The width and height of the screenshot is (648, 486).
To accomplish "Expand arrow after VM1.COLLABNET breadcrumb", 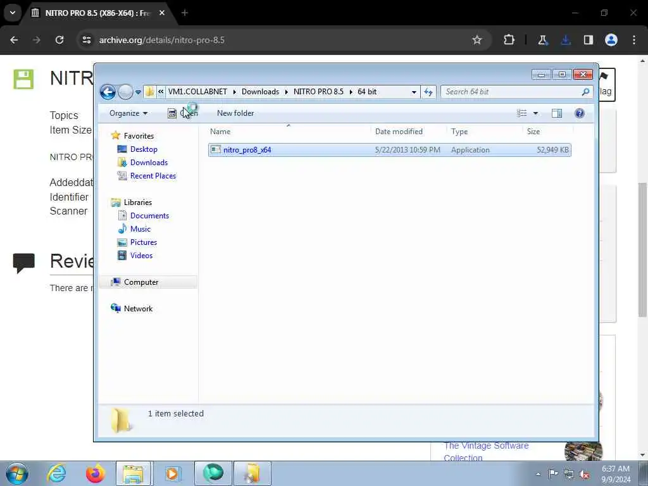I will point(234,92).
